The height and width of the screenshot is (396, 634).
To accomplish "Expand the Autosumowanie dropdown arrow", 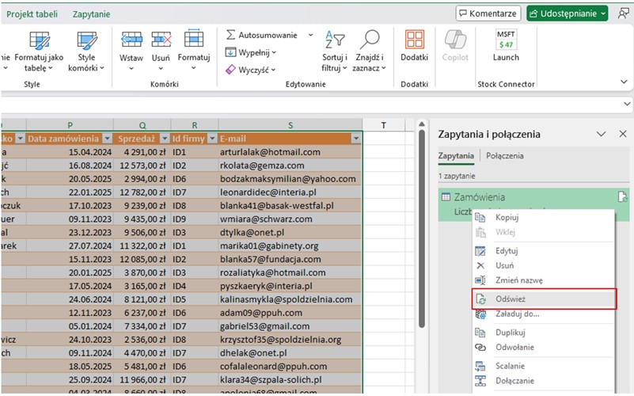I will pos(310,35).
